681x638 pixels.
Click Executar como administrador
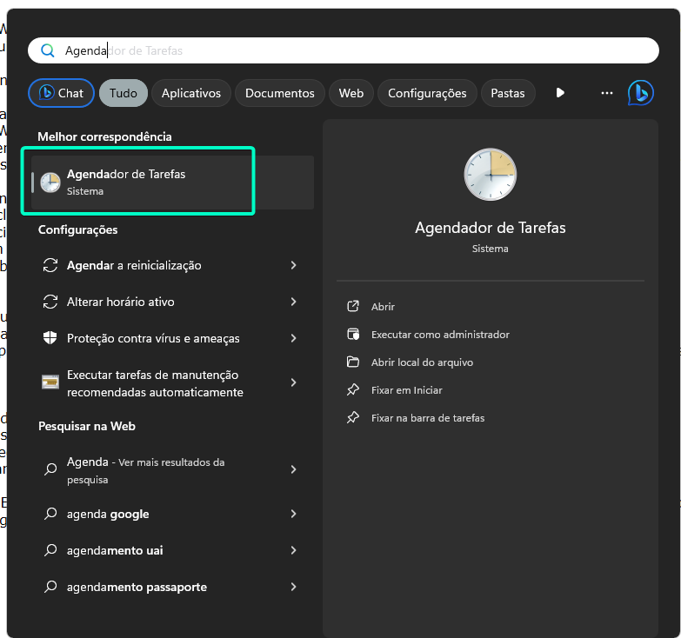(440, 335)
